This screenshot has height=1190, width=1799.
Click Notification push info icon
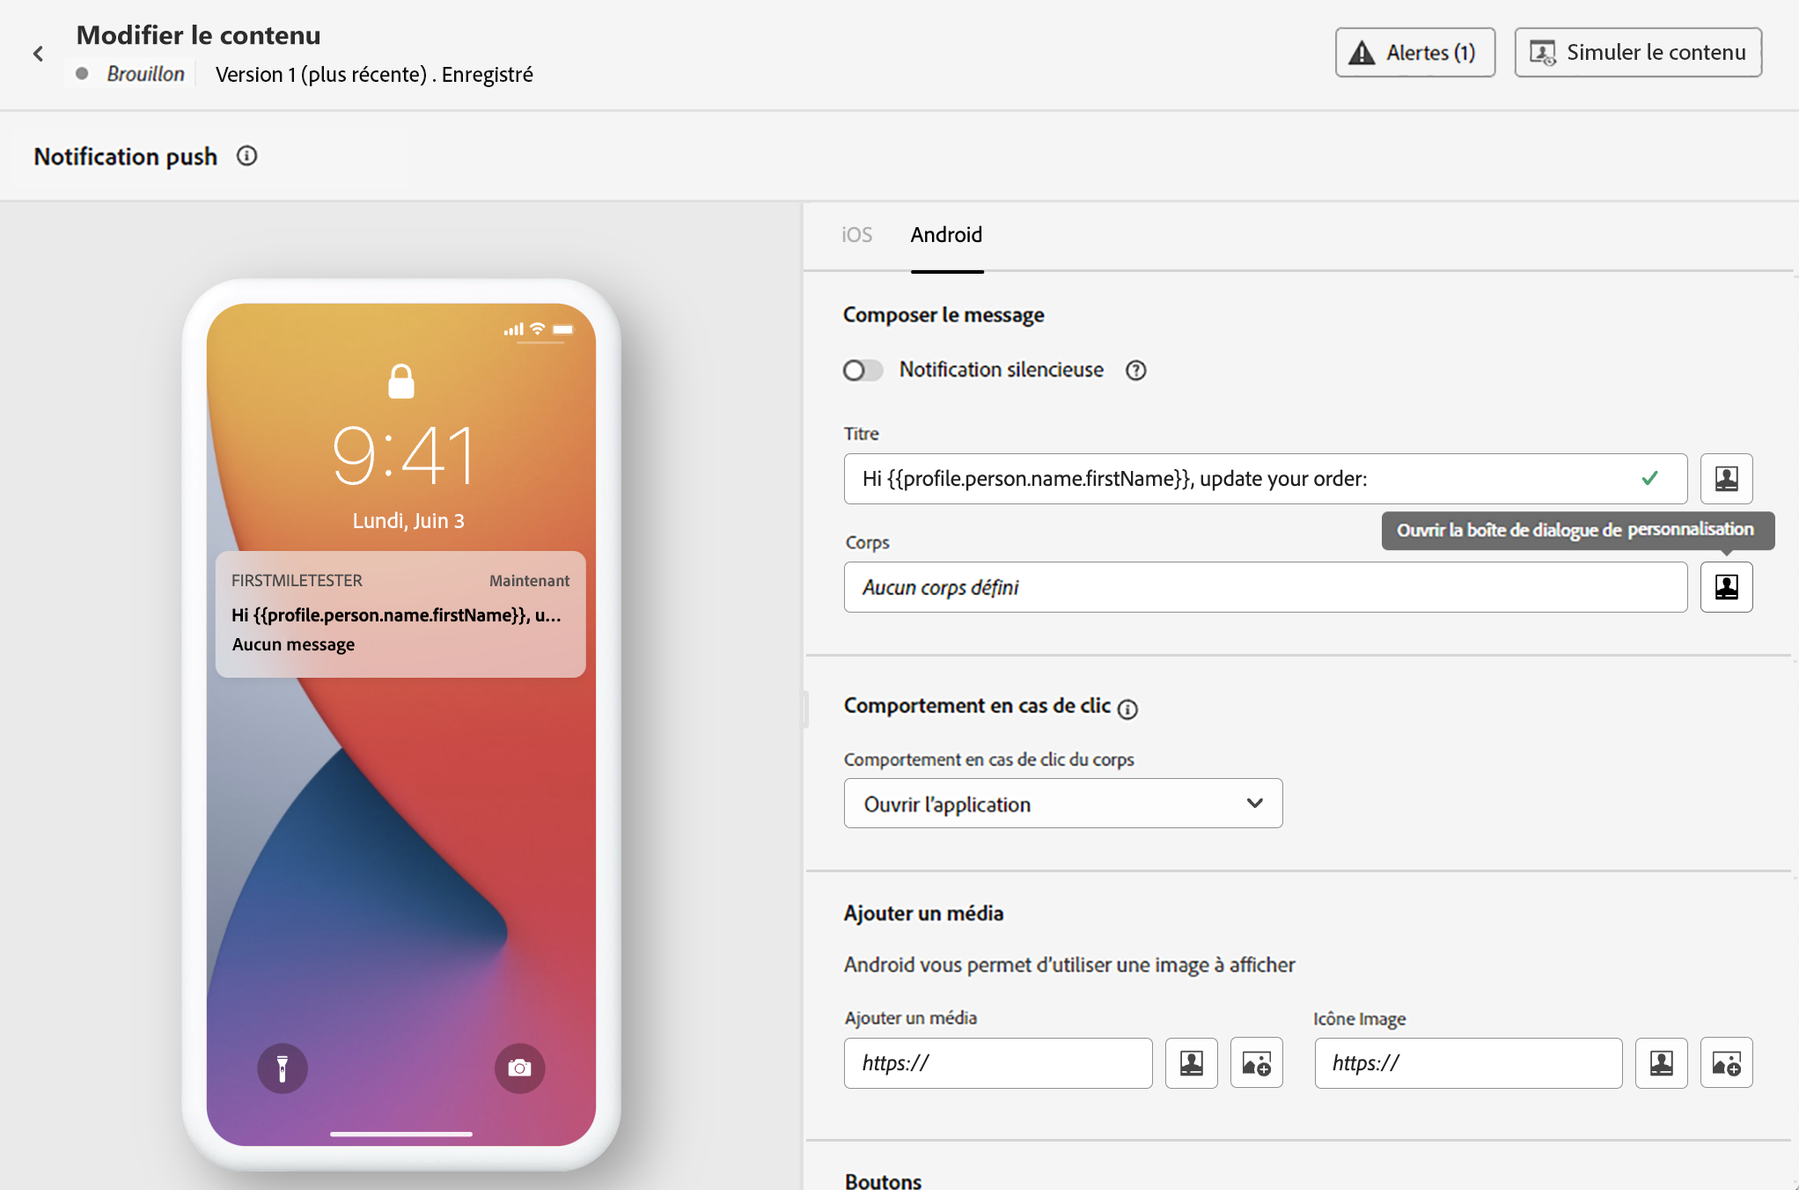[x=246, y=156]
